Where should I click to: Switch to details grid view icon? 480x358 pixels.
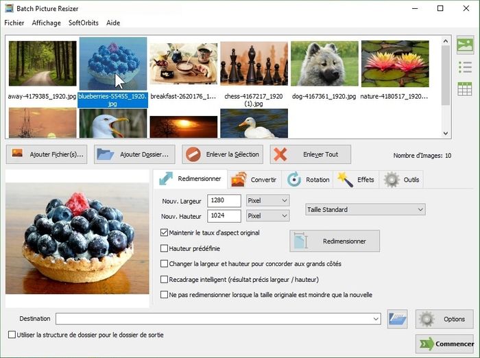pos(465,89)
